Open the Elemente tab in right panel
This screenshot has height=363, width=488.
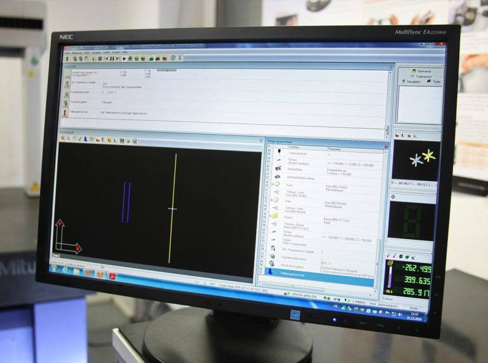(422, 71)
